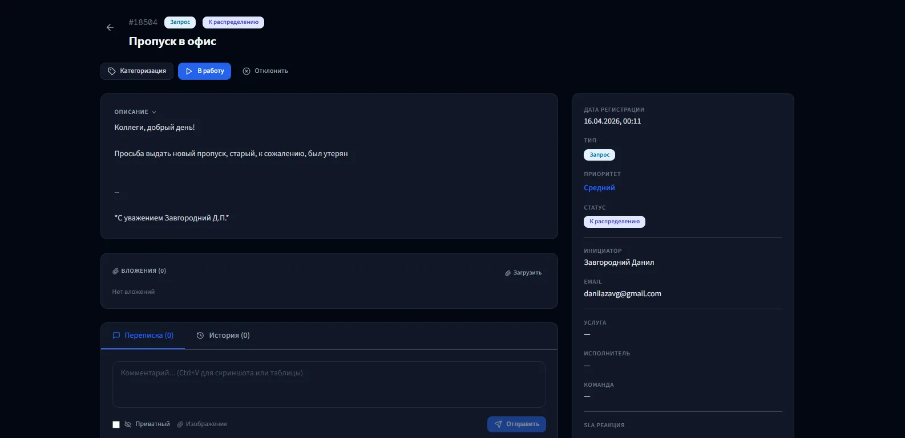Click К распределению status badge in sidebar
This screenshot has width=905, height=438.
point(614,222)
